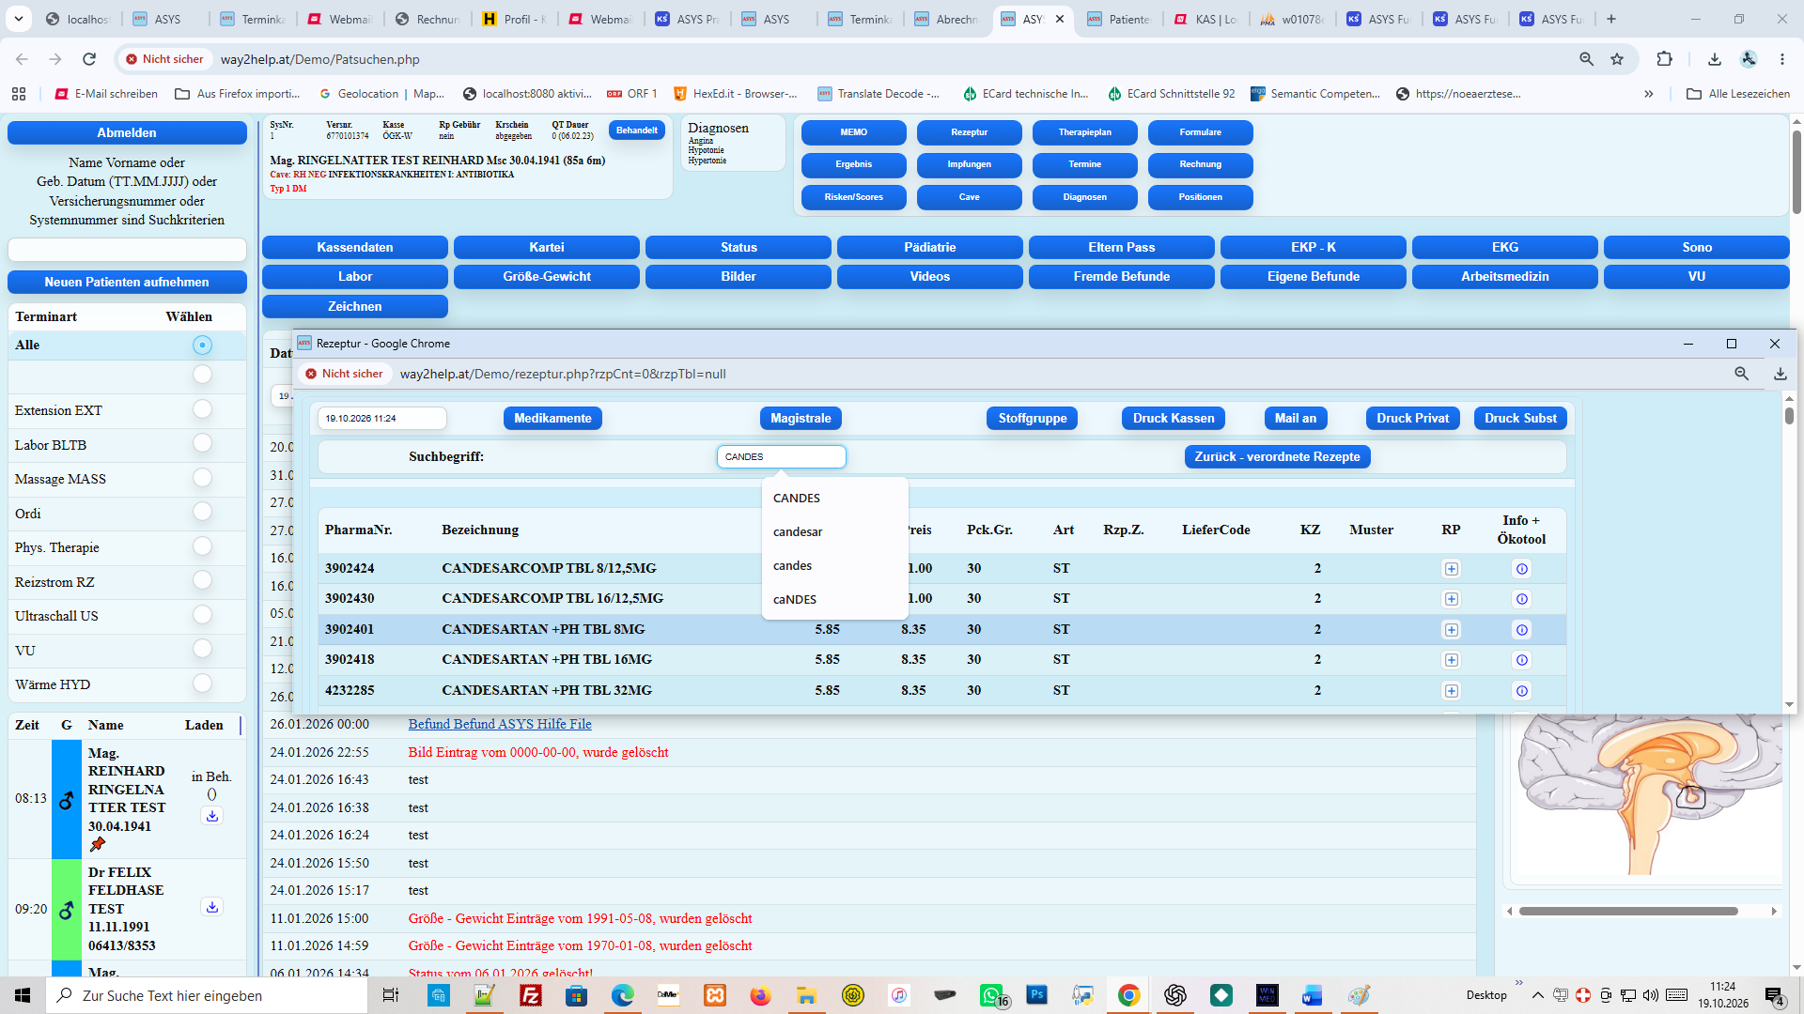This screenshot has width=1804, height=1014.
Task: Click the Druck Kassen button
Action: (x=1174, y=419)
